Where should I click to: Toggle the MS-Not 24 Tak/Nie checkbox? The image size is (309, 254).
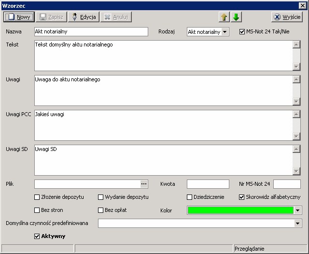[242, 32]
